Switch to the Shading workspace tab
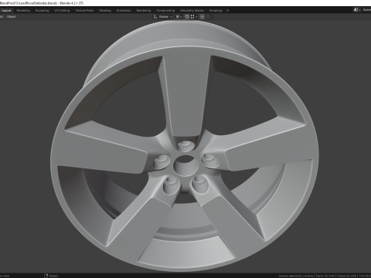Viewport: 371px width, 278px height. coord(105,11)
